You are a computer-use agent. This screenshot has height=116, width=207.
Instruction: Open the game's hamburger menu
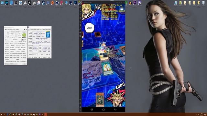tap(122, 8)
